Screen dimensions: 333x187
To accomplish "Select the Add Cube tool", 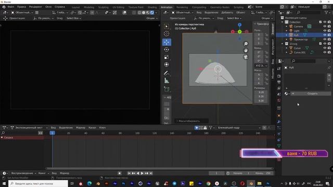I will coord(166,89).
